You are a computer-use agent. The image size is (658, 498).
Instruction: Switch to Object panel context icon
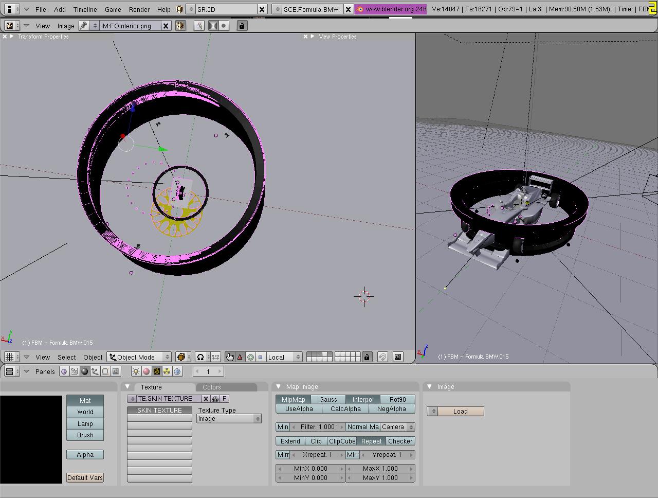95,371
